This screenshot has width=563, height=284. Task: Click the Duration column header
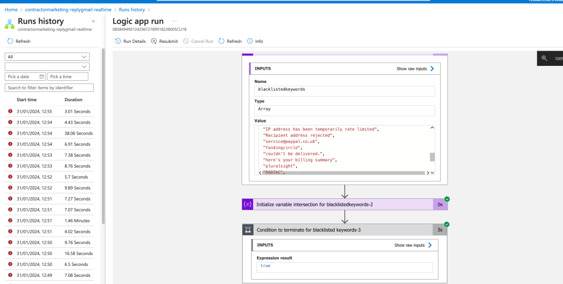[74, 99]
